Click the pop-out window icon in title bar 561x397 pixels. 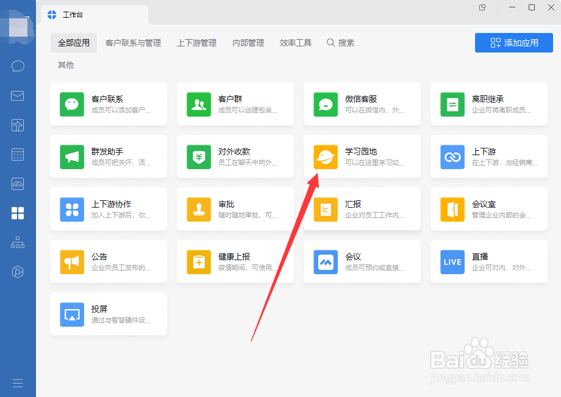[482, 7]
